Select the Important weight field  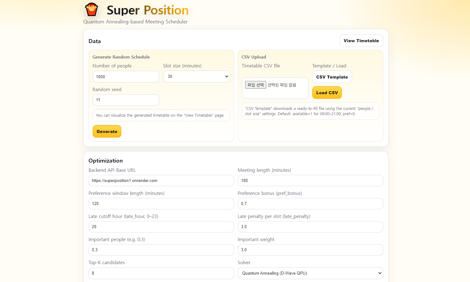[x=310, y=250]
